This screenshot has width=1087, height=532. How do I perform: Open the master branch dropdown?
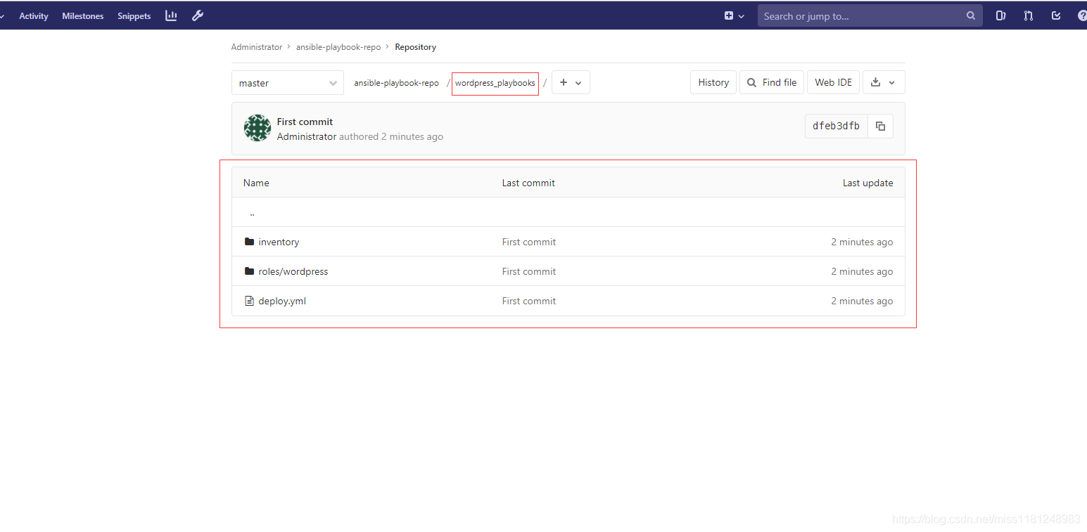click(x=288, y=83)
